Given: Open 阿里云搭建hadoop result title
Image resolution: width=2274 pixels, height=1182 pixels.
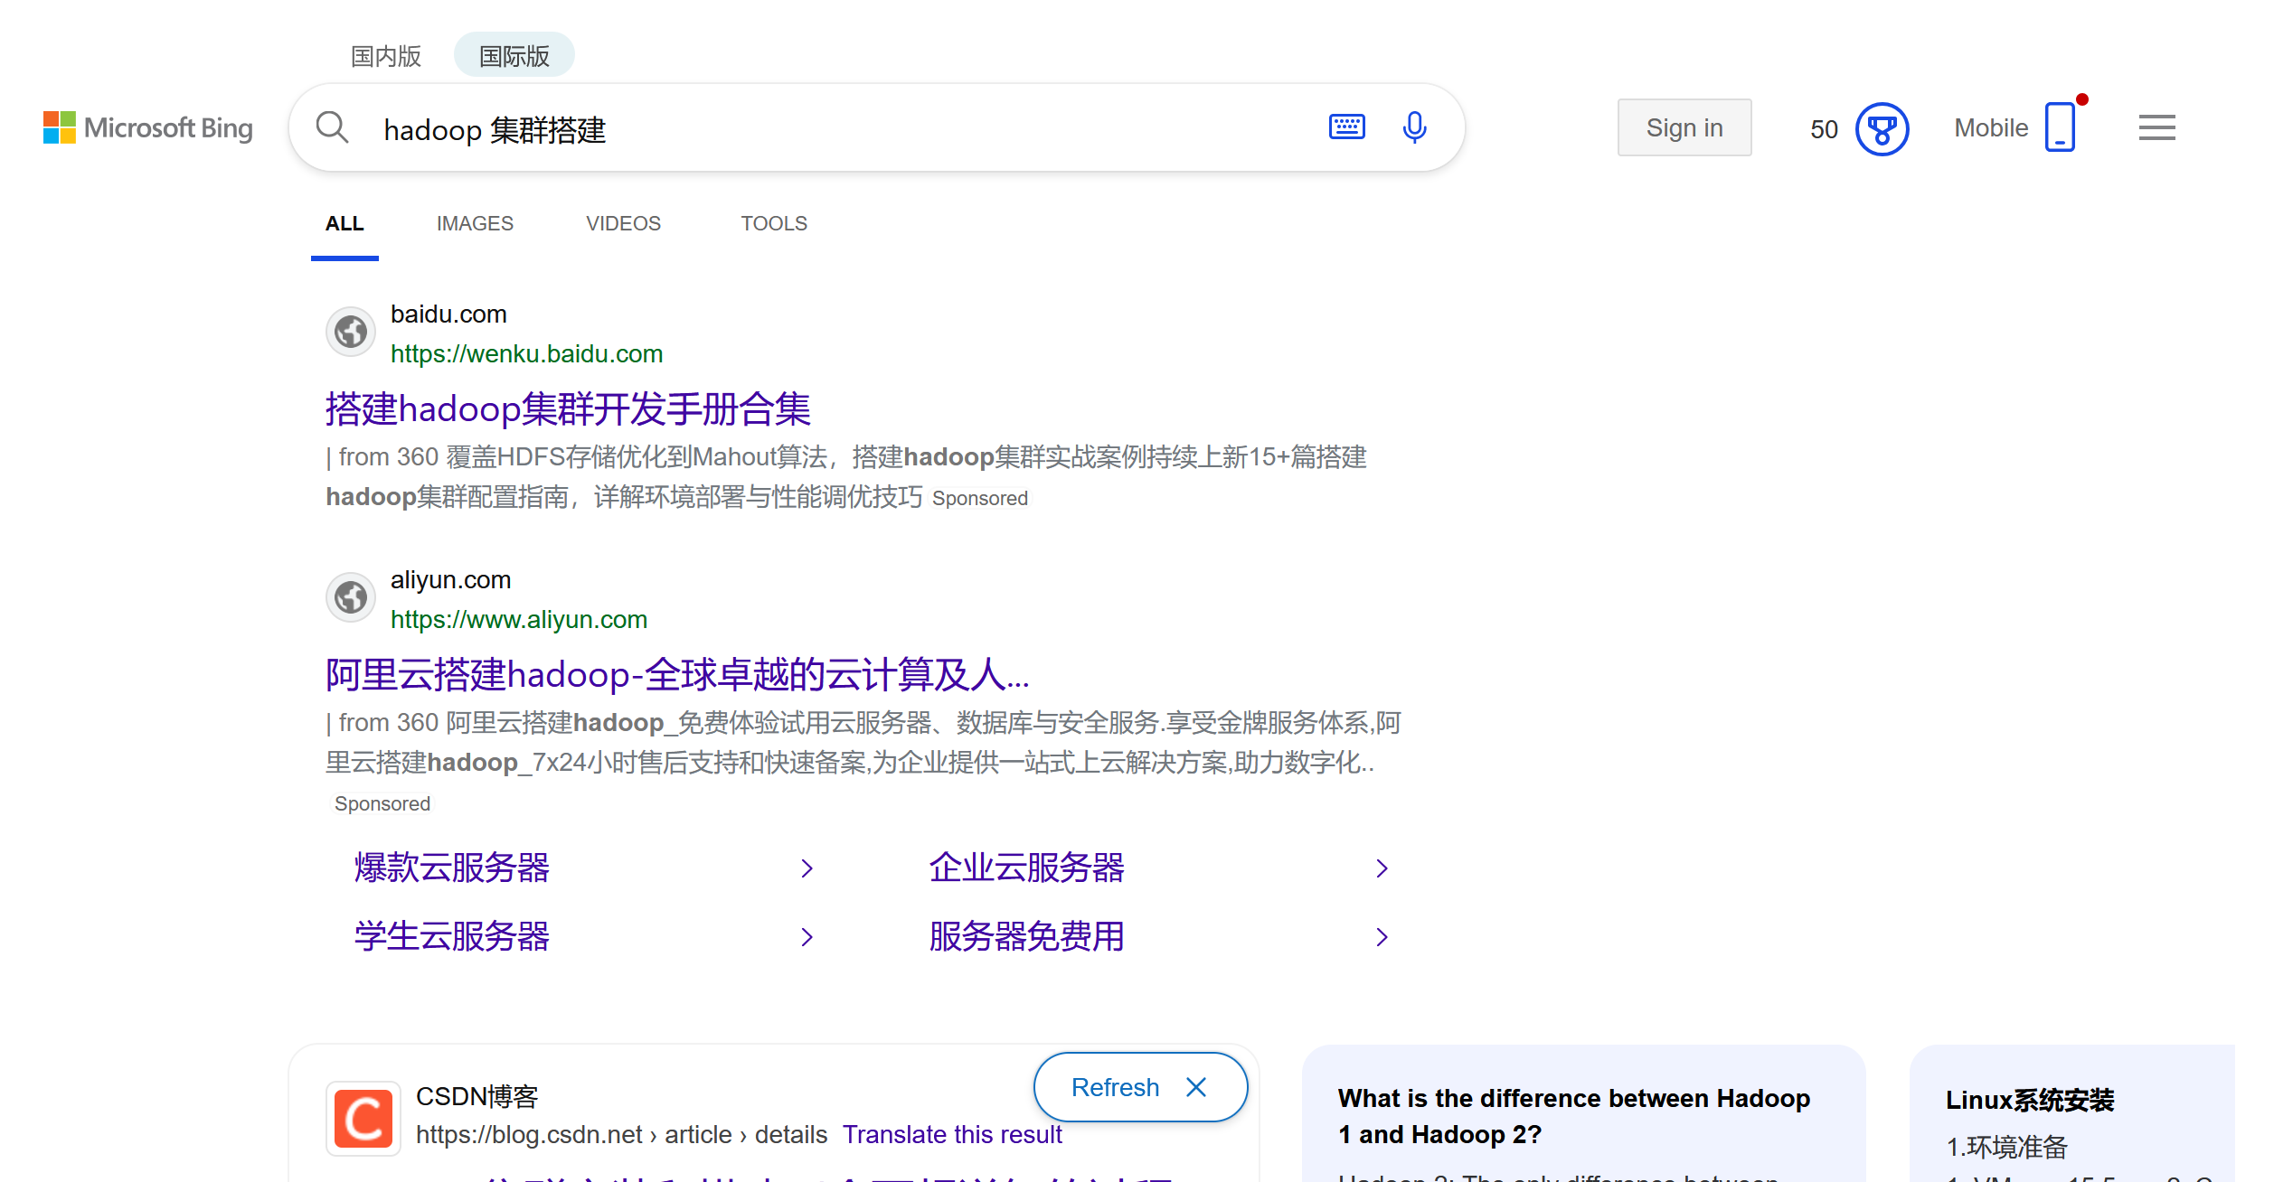Looking at the screenshot, I should coord(677,675).
